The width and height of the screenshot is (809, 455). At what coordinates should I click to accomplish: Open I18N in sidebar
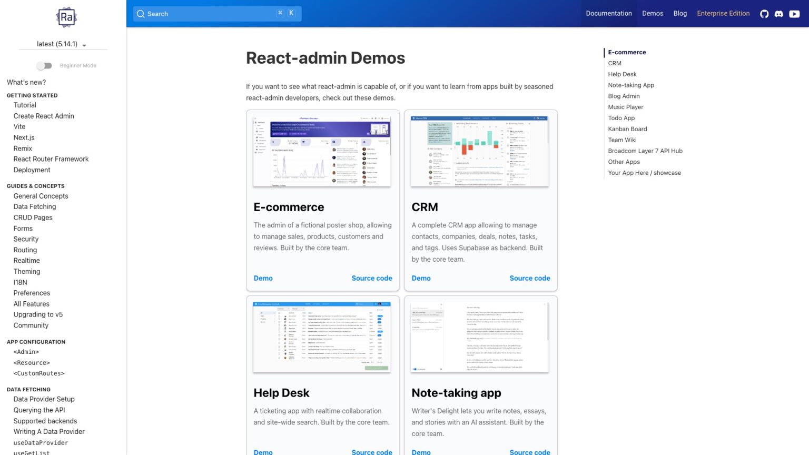(x=21, y=282)
